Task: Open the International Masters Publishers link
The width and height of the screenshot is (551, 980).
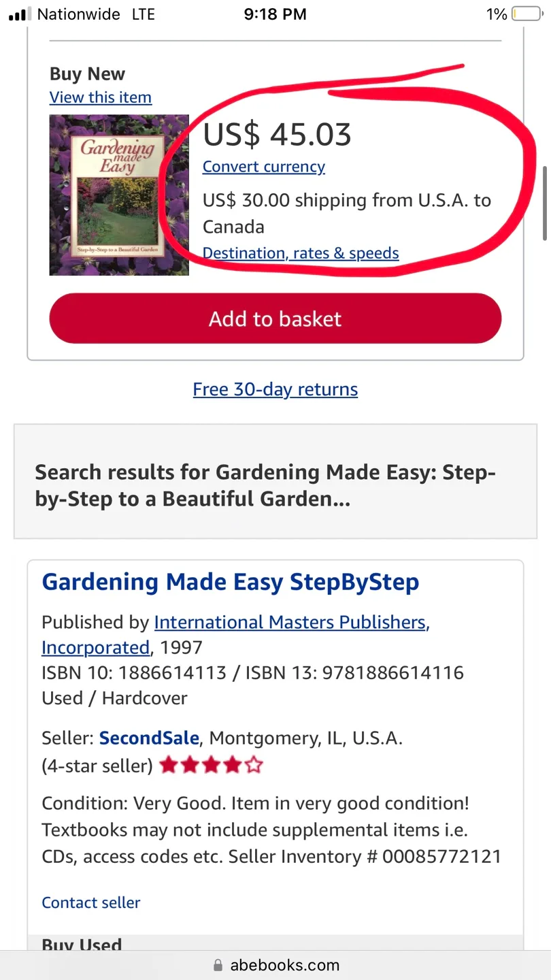Action: point(291,621)
